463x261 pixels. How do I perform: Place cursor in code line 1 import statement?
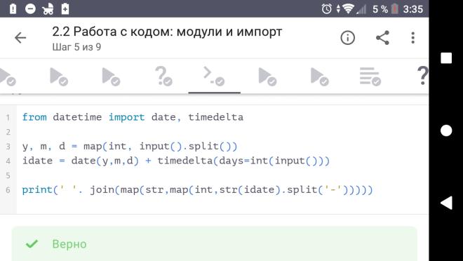133,117
